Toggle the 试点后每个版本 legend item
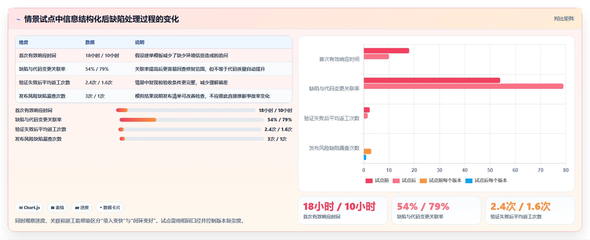This screenshot has height=240, width=590. tap(486, 180)
